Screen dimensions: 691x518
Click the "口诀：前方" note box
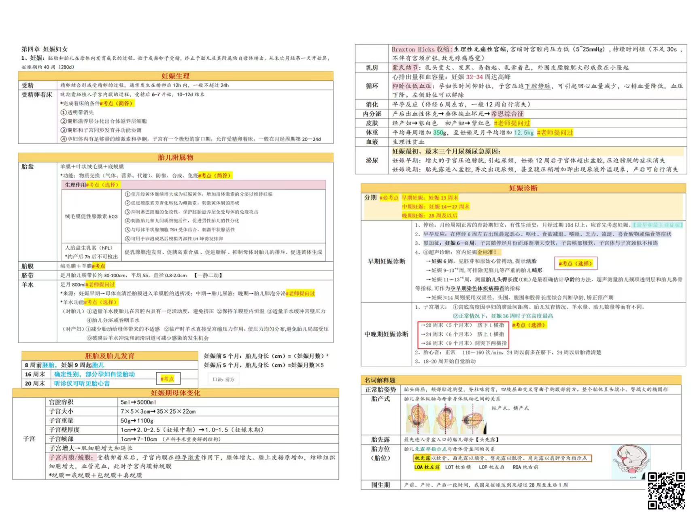[223, 379]
